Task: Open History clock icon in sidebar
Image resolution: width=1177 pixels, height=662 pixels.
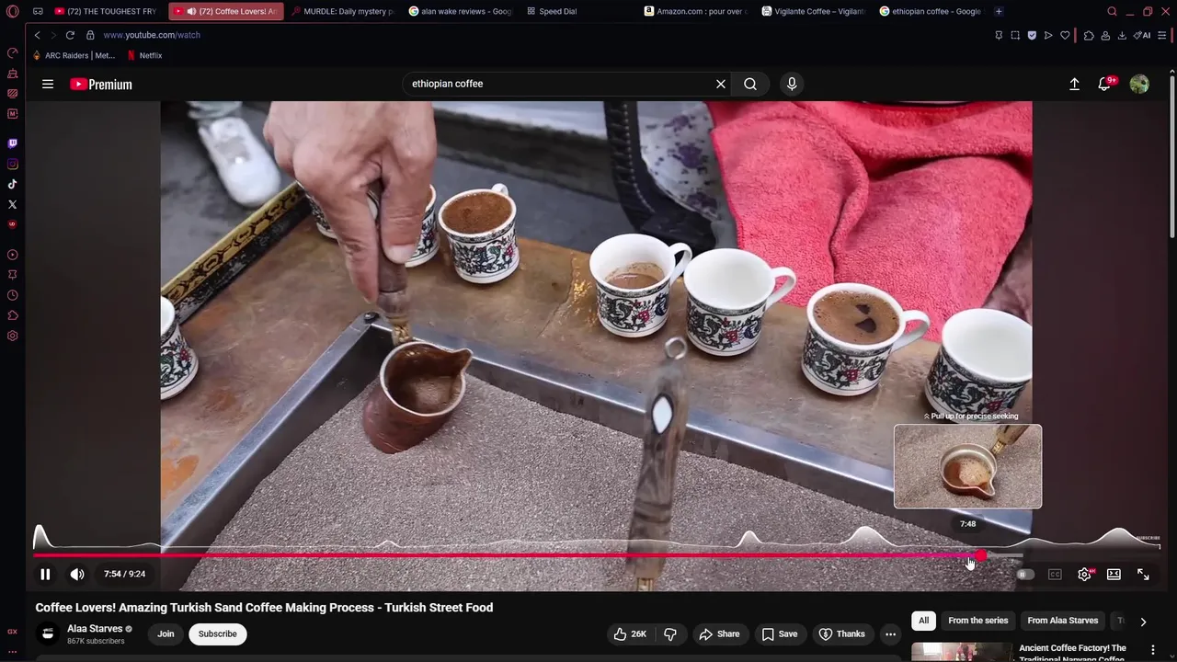Action: point(12,295)
